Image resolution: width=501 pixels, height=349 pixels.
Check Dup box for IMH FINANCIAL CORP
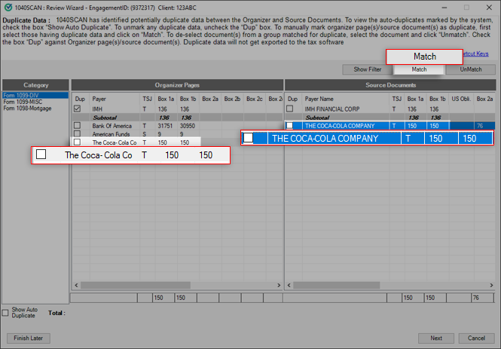click(290, 109)
